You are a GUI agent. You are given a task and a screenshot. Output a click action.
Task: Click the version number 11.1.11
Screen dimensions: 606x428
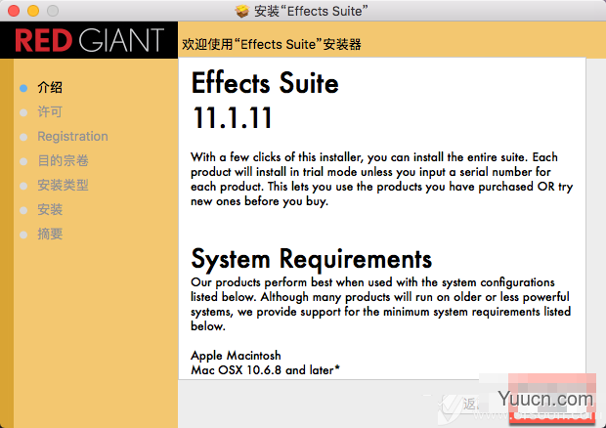233,117
